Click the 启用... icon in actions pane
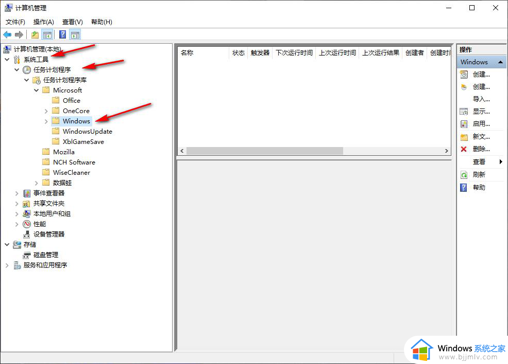This screenshot has height=364, width=508. coord(464,124)
